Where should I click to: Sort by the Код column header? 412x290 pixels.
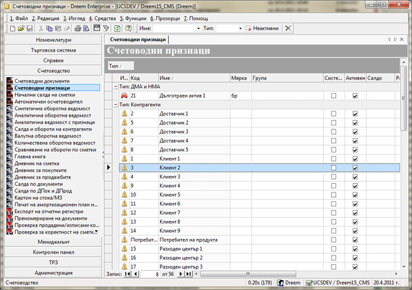click(144, 78)
